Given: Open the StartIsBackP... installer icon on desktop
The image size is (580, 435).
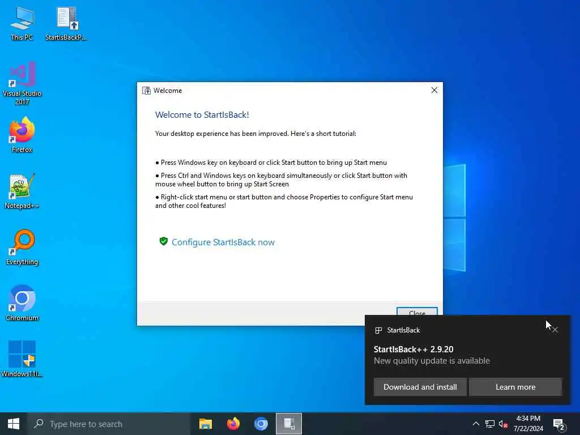Looking at the screenshot, I should (66, 23).
